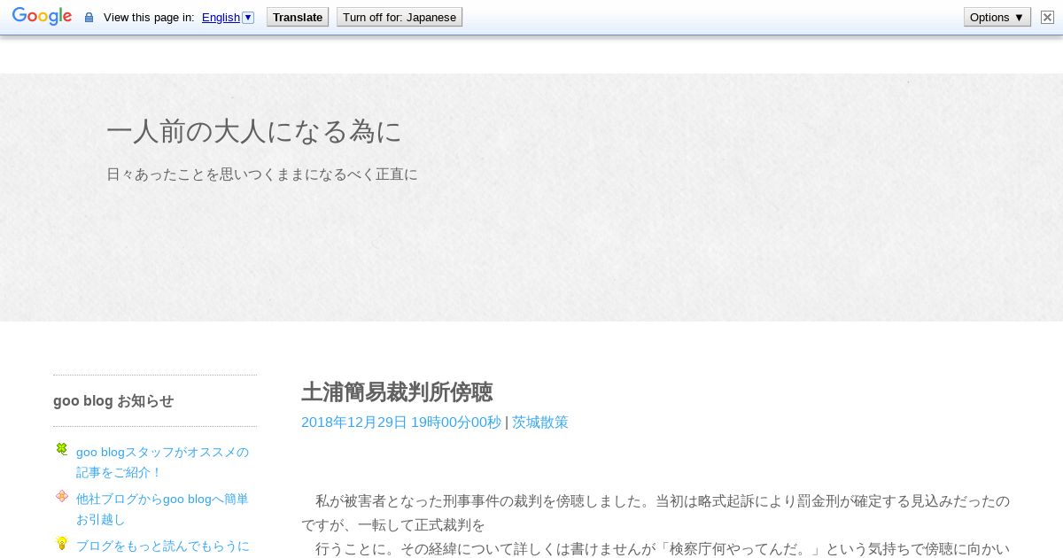Click post date 2018年12月29日 19時00分00秒

[x=401, y=422]
